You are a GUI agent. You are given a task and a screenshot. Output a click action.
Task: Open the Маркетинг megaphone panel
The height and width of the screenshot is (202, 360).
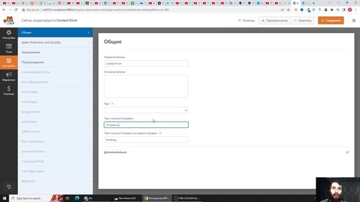9,76
